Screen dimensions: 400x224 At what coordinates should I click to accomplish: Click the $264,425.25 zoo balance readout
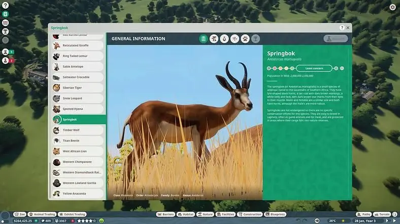point(23,221)
